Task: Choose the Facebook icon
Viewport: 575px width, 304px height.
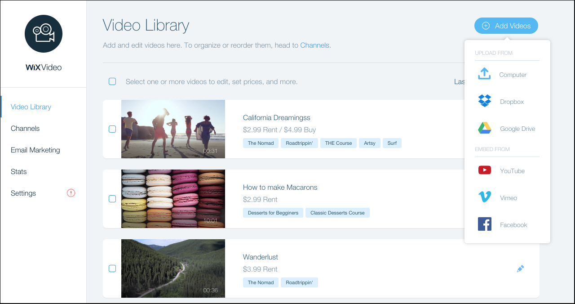Action: click(x=484, y=224)
